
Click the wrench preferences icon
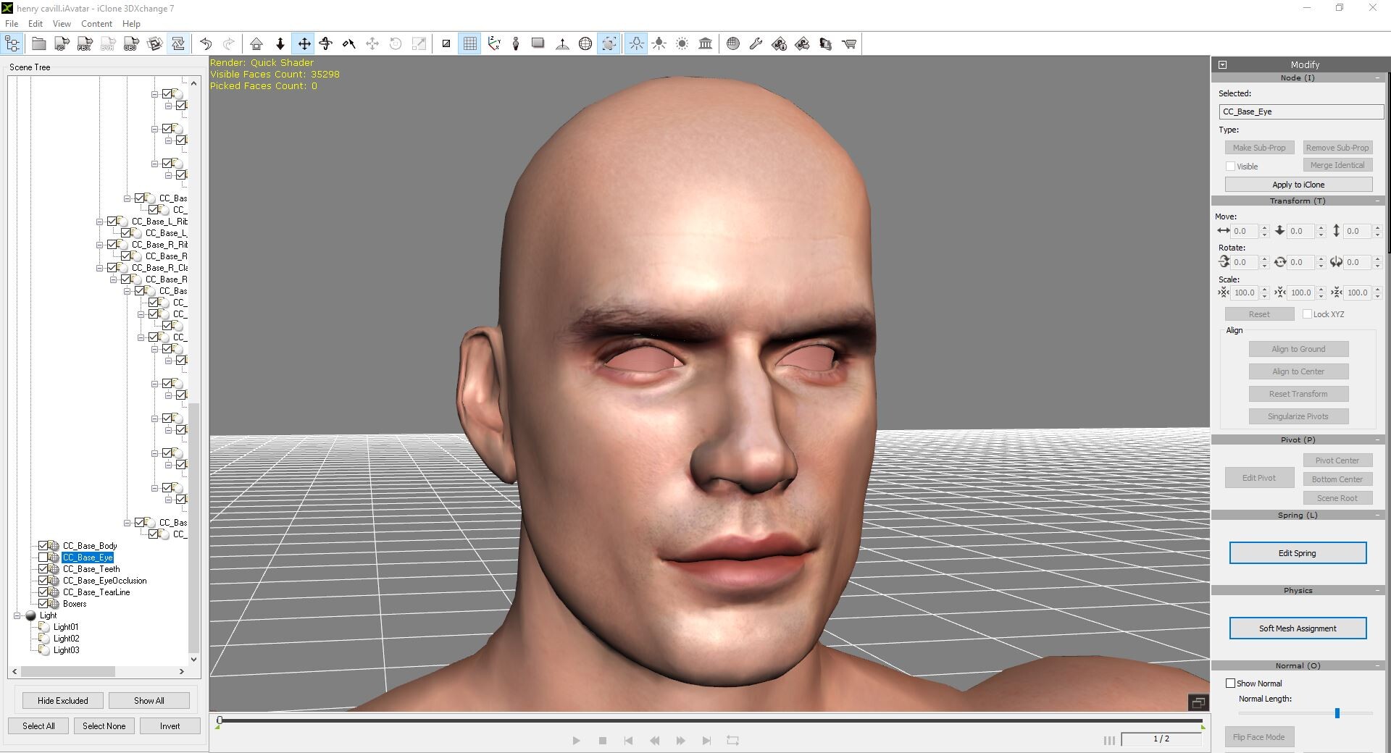(756, 44)
